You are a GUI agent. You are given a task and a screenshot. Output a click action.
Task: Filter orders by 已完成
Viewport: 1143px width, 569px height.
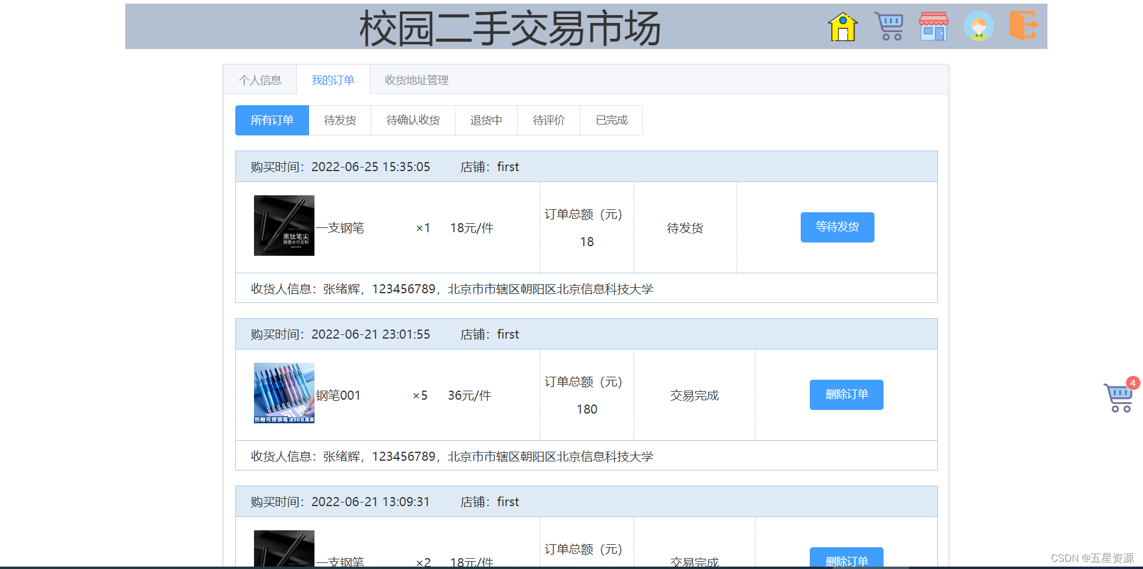[611, 120]
